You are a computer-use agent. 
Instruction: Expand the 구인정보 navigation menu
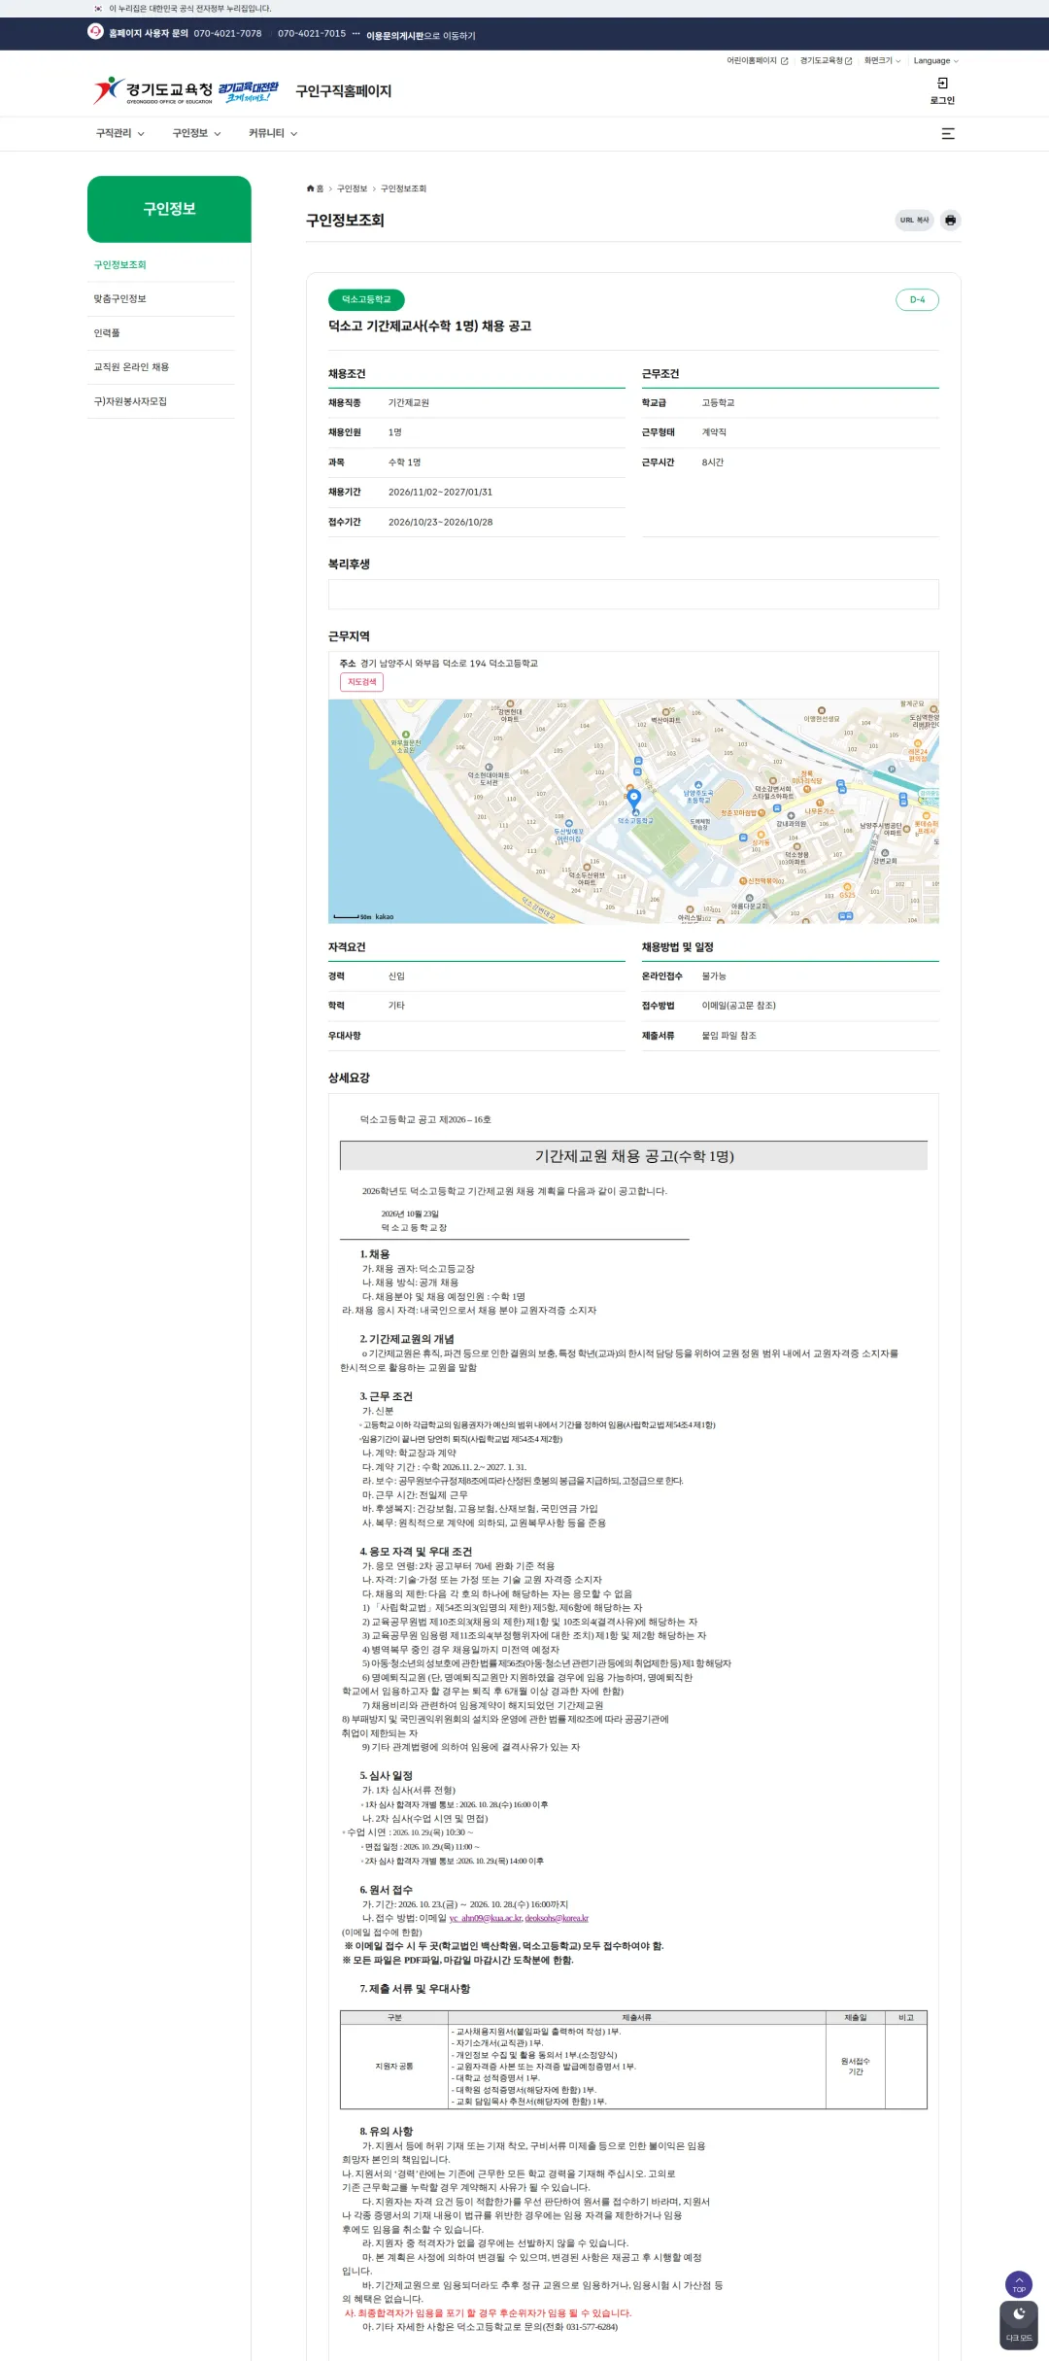(x=196, y=134)
